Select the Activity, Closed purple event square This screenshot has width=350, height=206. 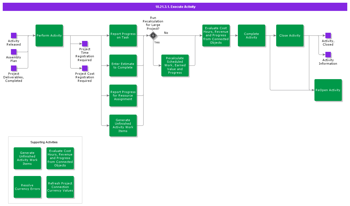[x=328, y=35]
